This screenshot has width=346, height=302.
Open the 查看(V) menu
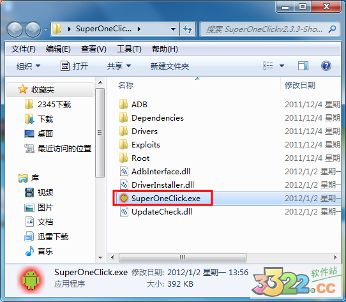coord(94,49)
